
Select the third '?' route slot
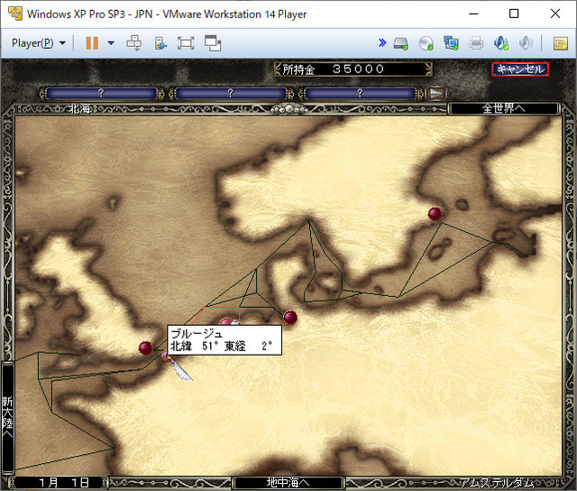(361, 94)
